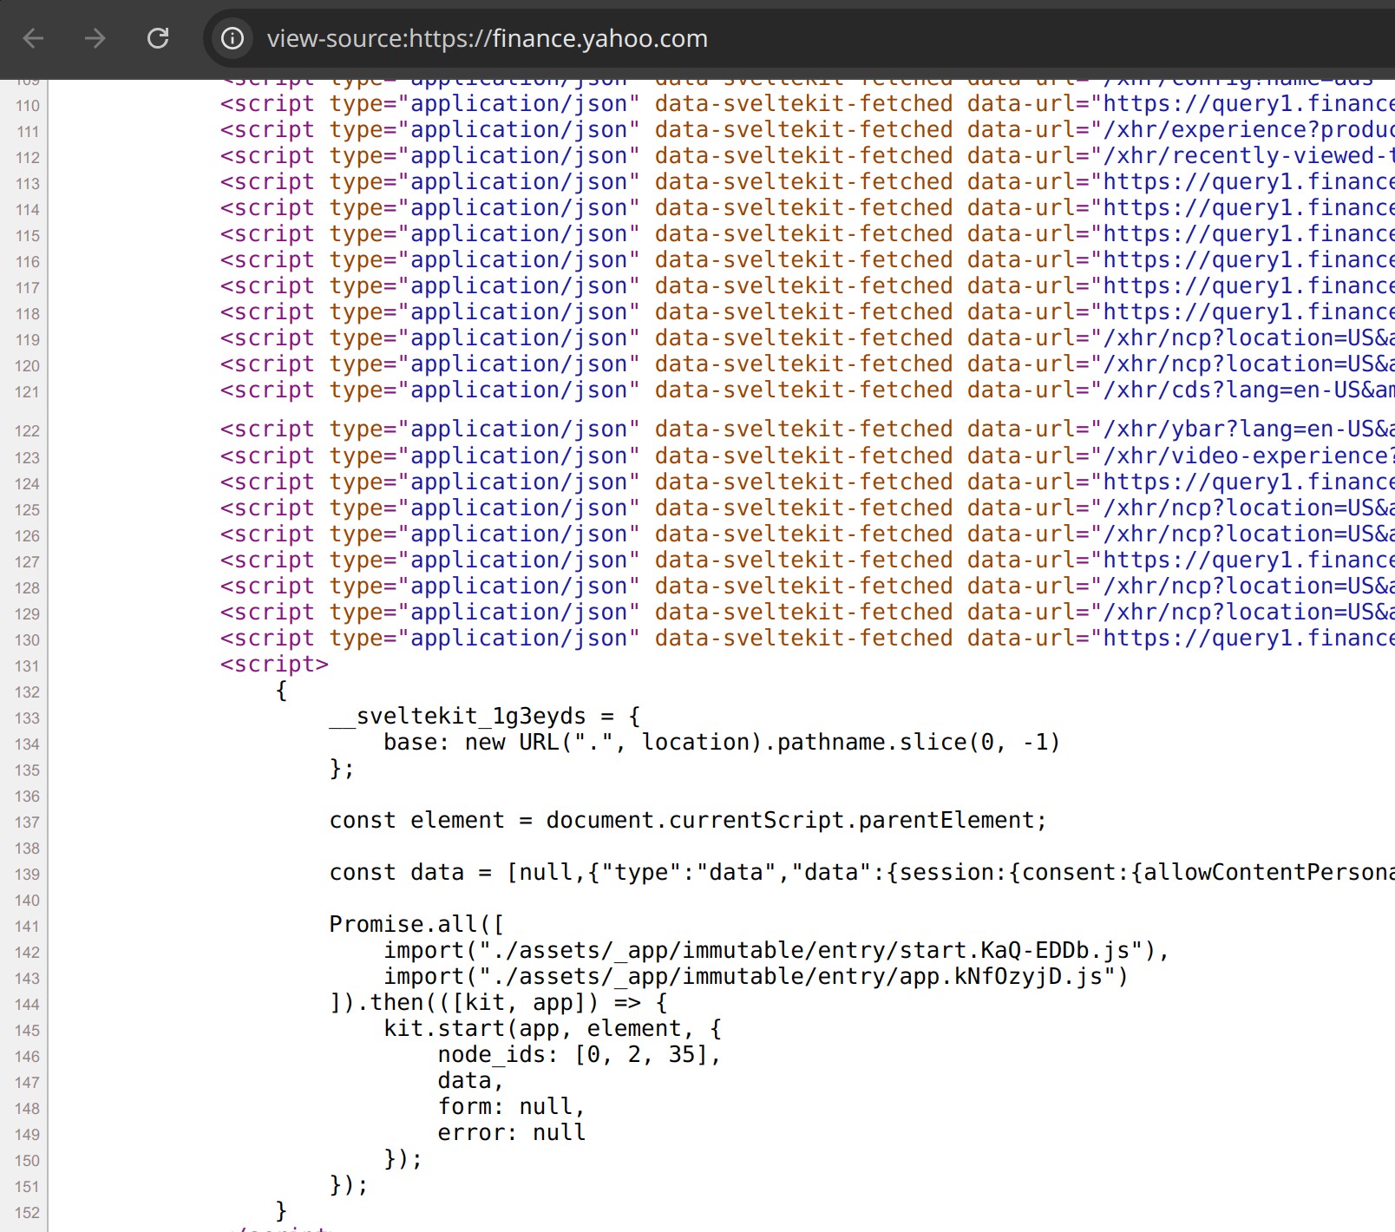Screen dimensions: 1395x1232
Task: Open the site information icon
Action: click(x=232, y=38)
